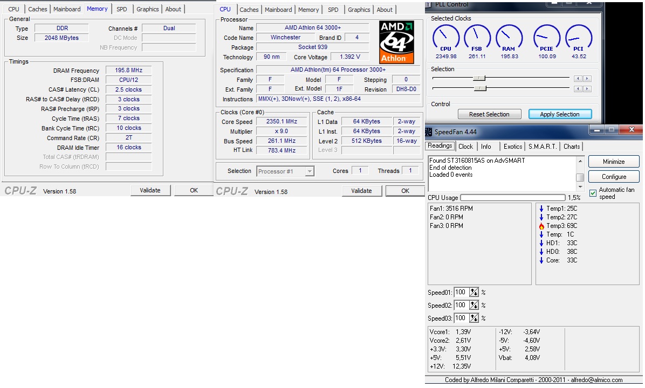Click right arrow of the first PLL Selection slider
645x388 pixels.
tap(587, 79)
